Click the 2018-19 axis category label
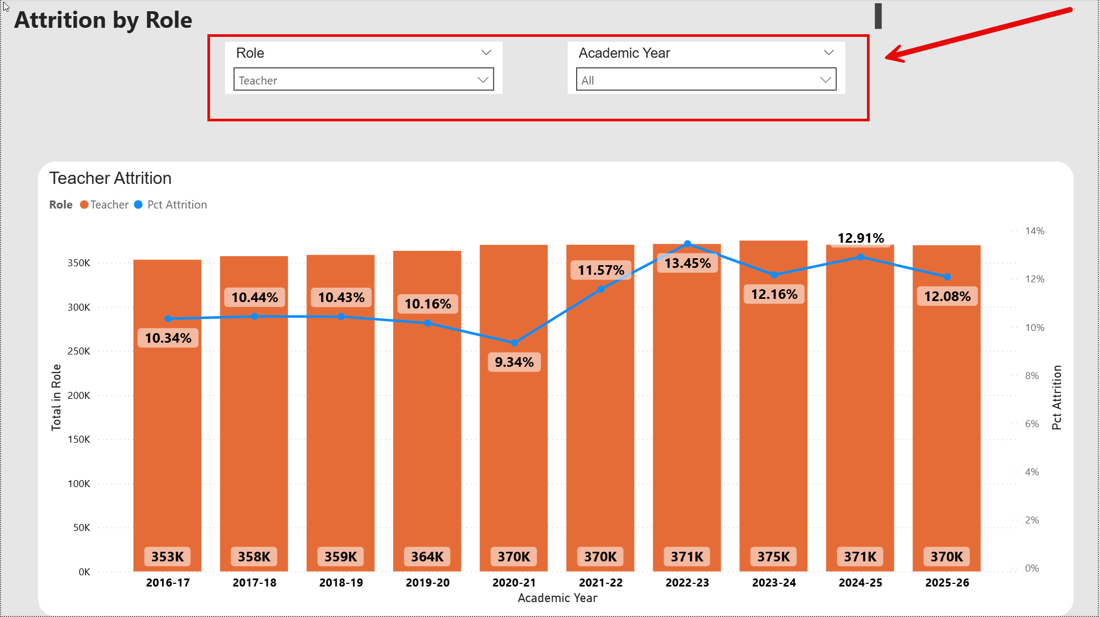The height and width of the screenshot is (617, 1100). click(341, 583)
